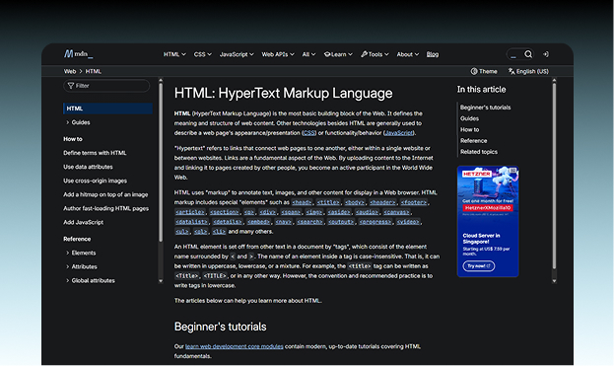Open the <body> element link

[x=355, y=202]
